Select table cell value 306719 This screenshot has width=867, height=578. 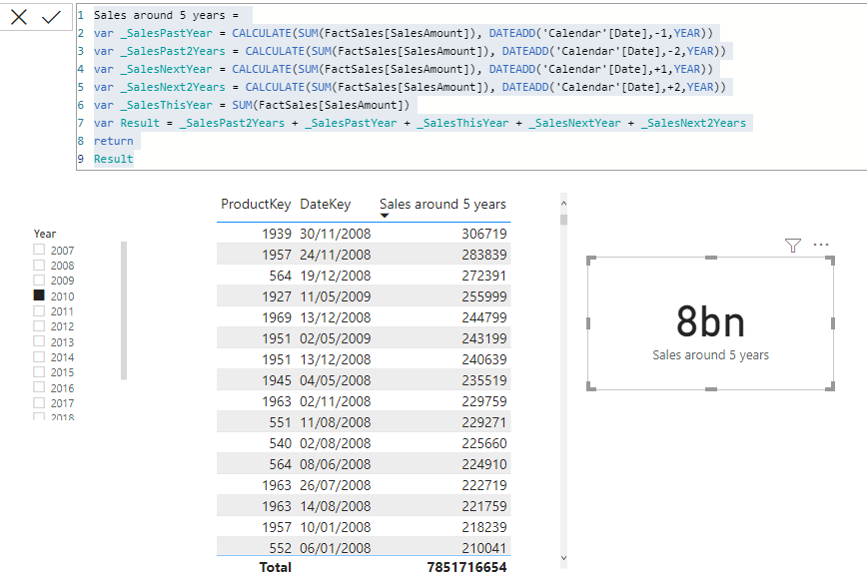tap(484, 234)
